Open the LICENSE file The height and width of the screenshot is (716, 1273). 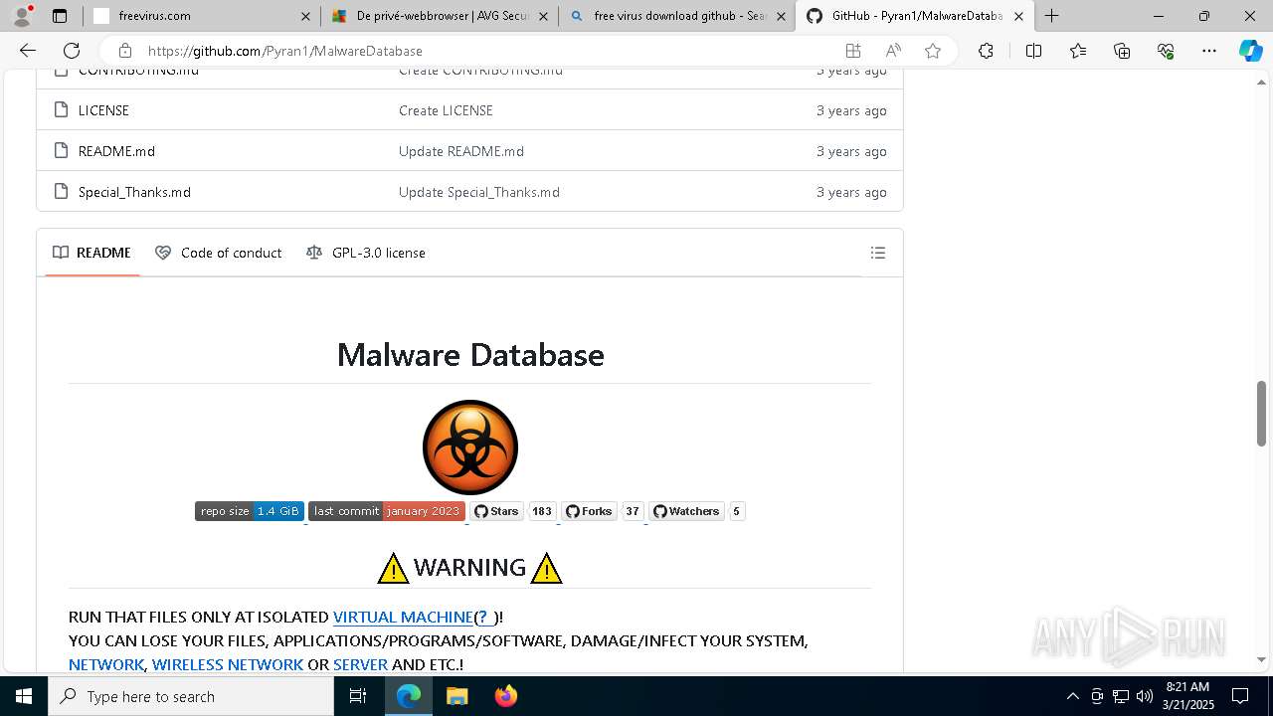pos(103,110)
